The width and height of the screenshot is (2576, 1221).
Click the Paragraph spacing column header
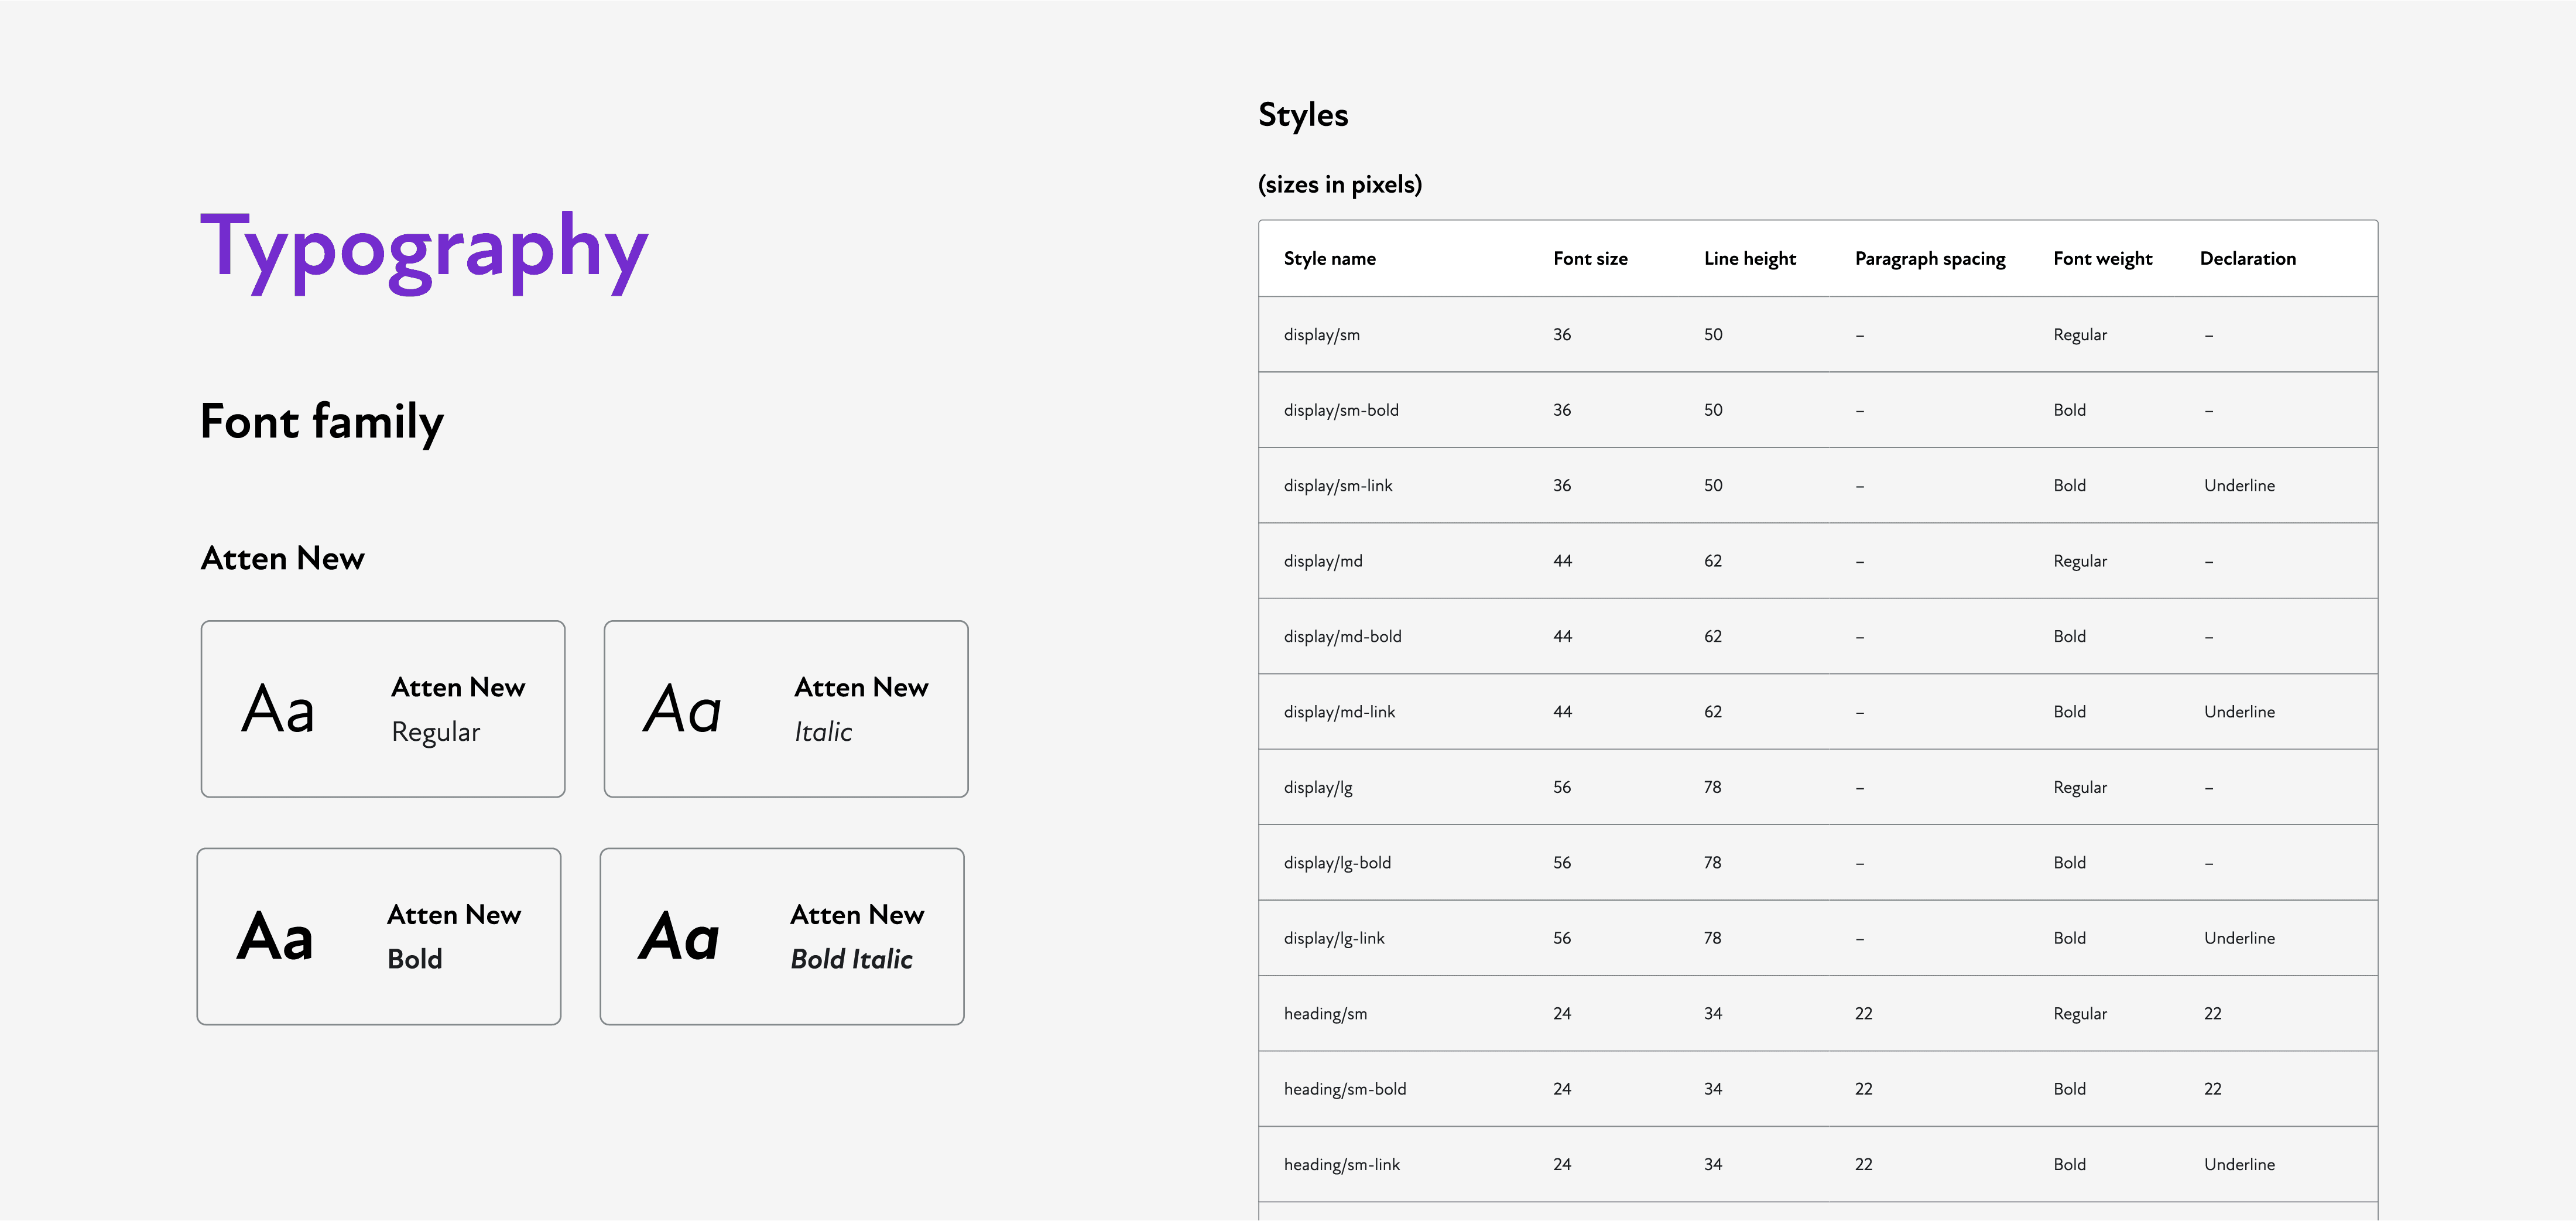pyautogui.click(x=1929, y=259)
